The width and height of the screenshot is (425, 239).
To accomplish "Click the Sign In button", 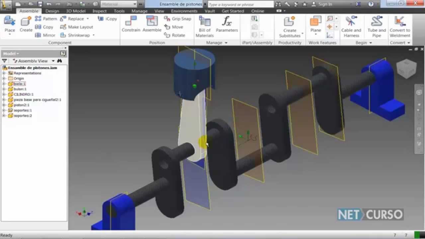I will coord(322,4).
